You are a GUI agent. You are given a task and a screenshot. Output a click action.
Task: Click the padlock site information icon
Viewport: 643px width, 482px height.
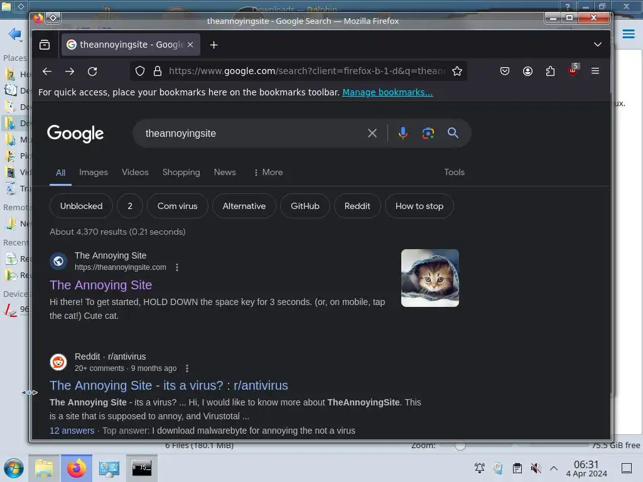(x=158, y=72)
